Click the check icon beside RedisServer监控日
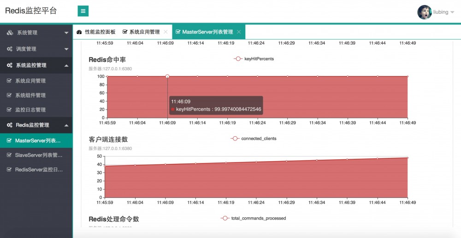 pos(9,169)
